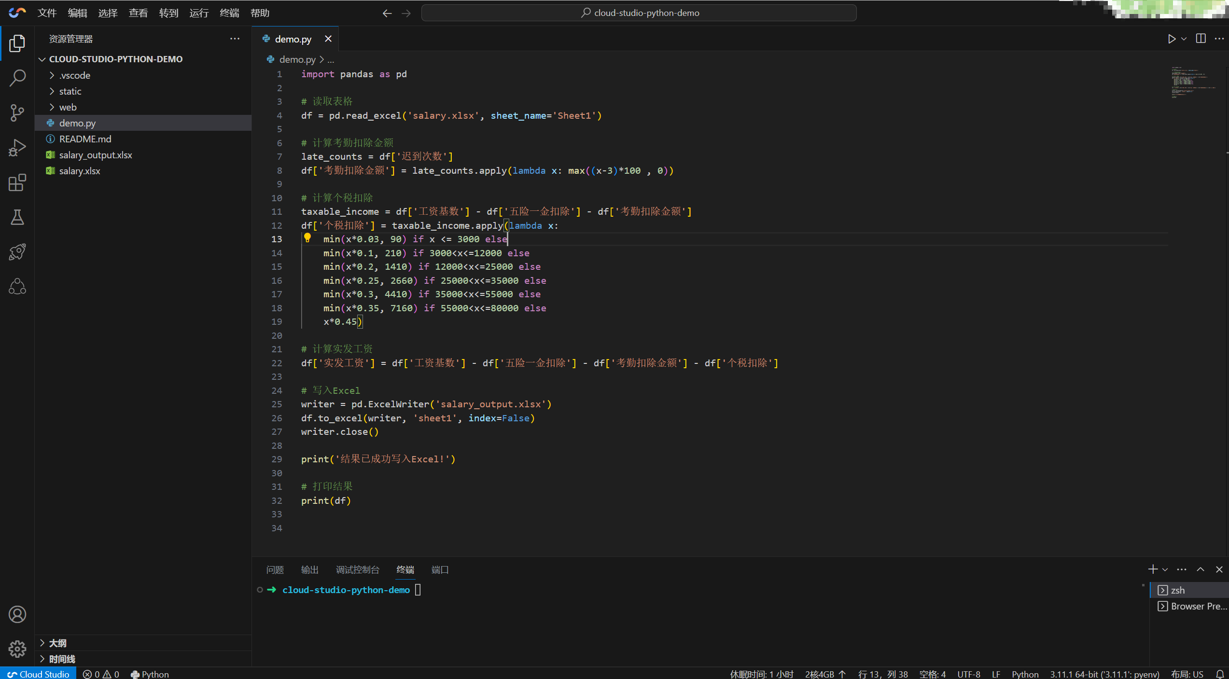Open run options dropdown arrow beside play

tap(1184, 39)
